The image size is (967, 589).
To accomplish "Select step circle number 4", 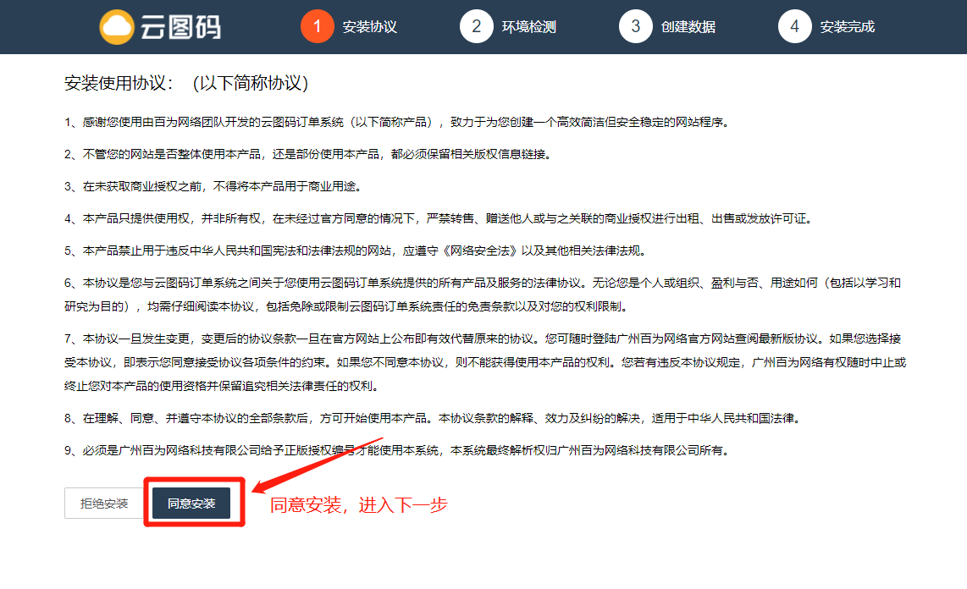I will 794,26.
